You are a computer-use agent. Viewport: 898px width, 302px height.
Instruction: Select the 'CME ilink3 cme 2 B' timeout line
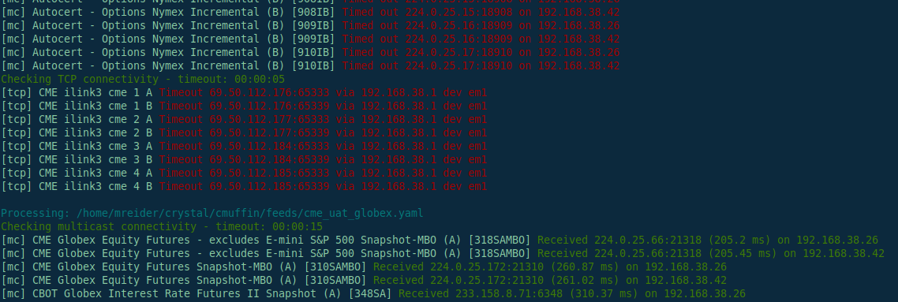point(244,132)
